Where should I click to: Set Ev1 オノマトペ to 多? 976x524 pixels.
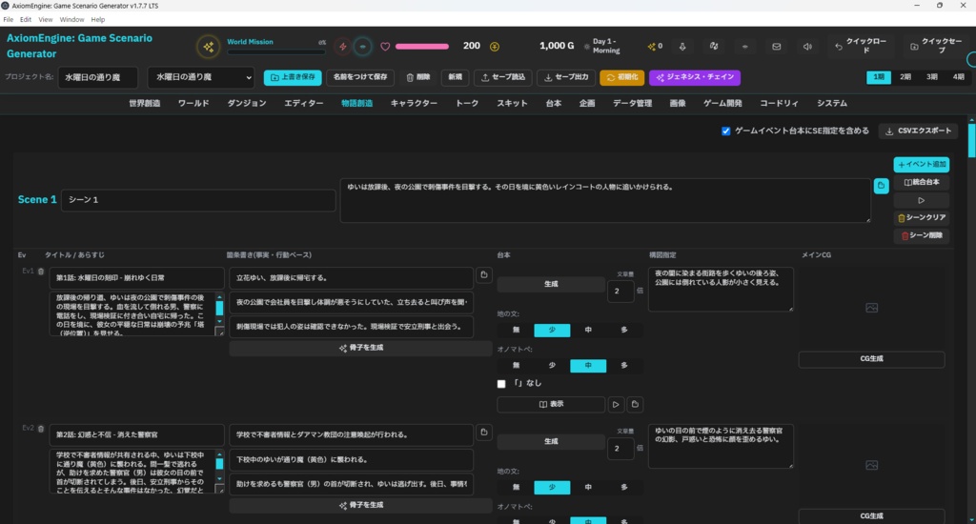pyautogui.click(x=624, y=366)
